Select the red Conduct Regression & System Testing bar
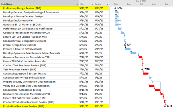Viewport: 173px width, 108px height. (146, 73)
